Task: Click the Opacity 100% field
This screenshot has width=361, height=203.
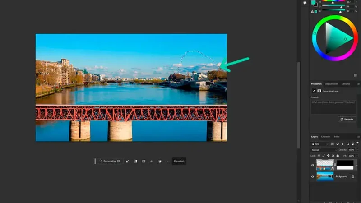Action: [x=352, y=150]
